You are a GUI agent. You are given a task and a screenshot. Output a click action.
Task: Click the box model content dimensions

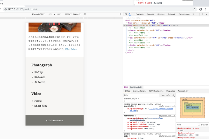192,108
